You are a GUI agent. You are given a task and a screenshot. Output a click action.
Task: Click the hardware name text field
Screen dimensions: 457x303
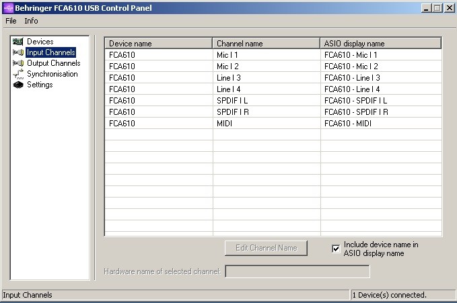click(297, 271)
